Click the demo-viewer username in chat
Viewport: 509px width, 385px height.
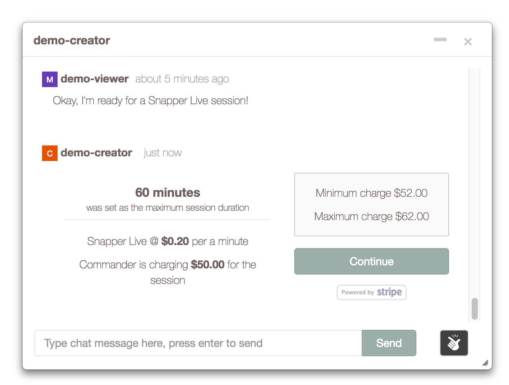click(x=95, y=79)
